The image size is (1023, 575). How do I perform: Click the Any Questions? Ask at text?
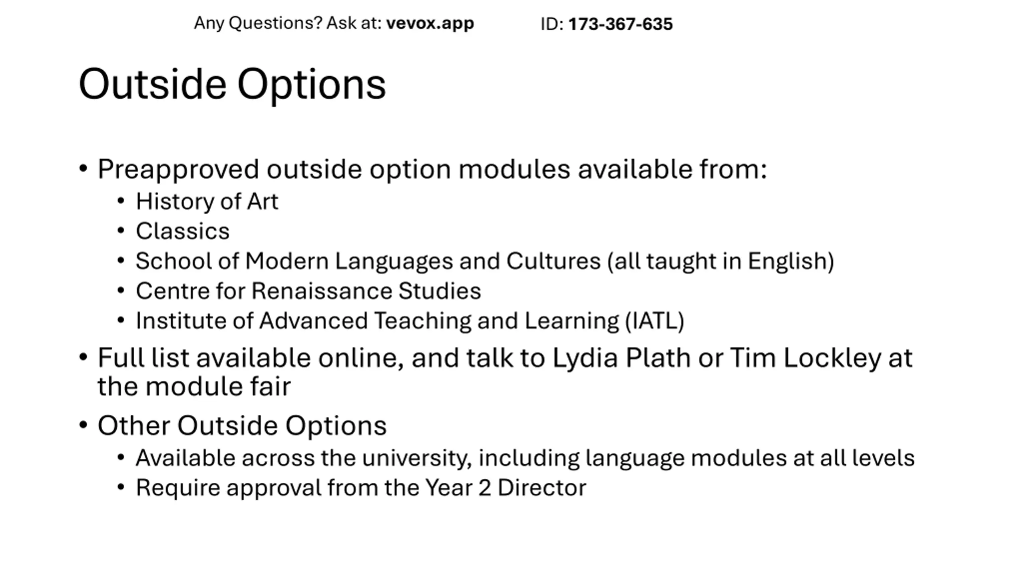[288, 24]
